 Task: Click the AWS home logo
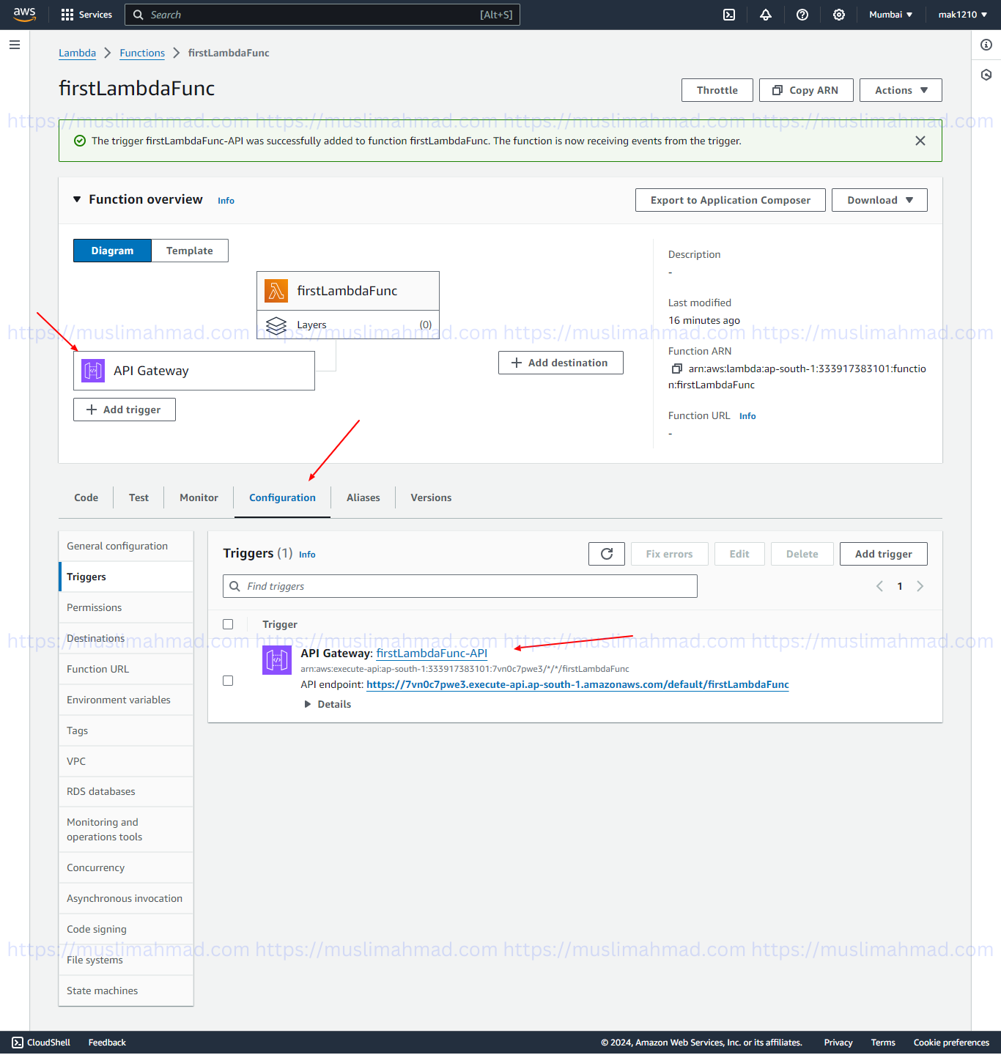pyautogui.click(x=24, y=15)
